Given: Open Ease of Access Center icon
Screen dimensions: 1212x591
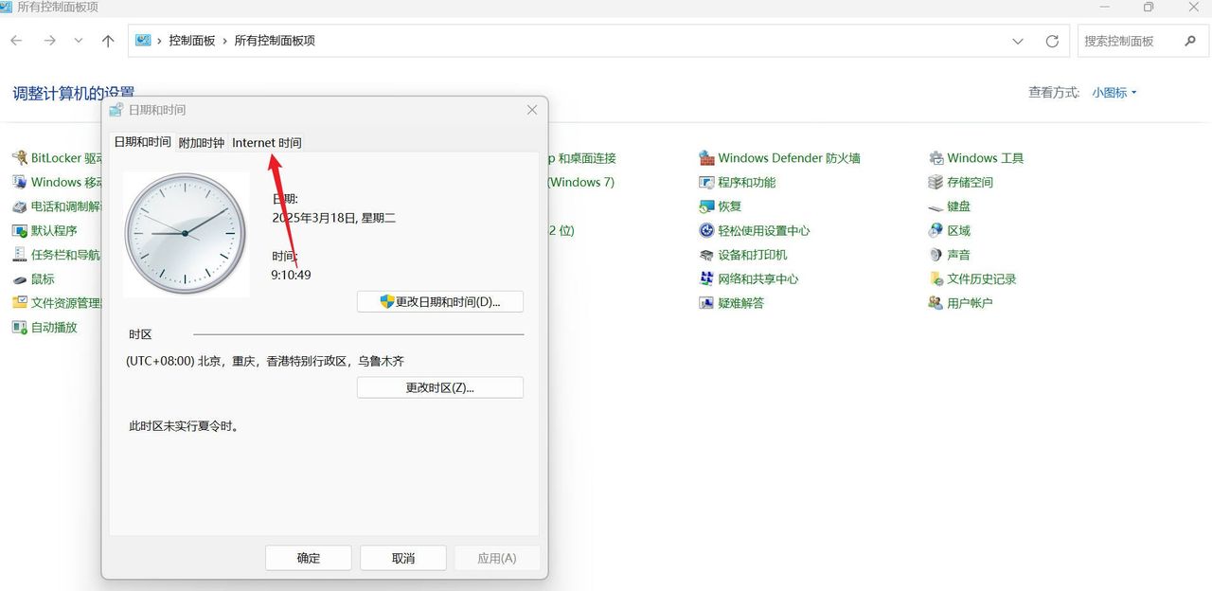Looking at the screenshot, I should coord(706,230).
